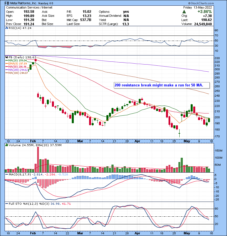227x236 pixels.
Task: Select the MA(100) 244.07 legend entry
Action: pos(17,73)
